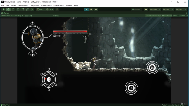The height and width of the screenshot is (106, 189).
Task: Open the Window menu
Action: (69, 6)
